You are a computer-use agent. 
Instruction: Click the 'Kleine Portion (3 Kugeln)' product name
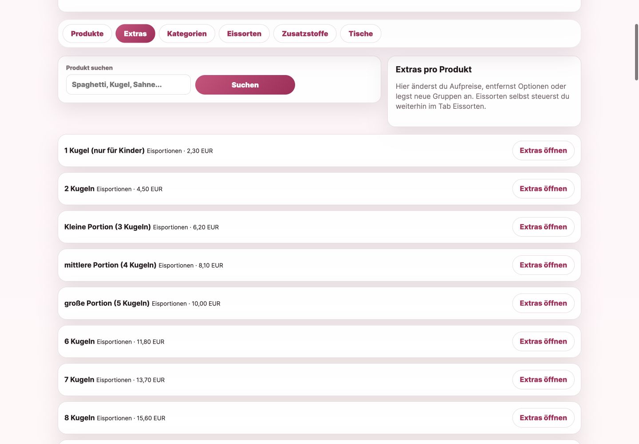107,227
